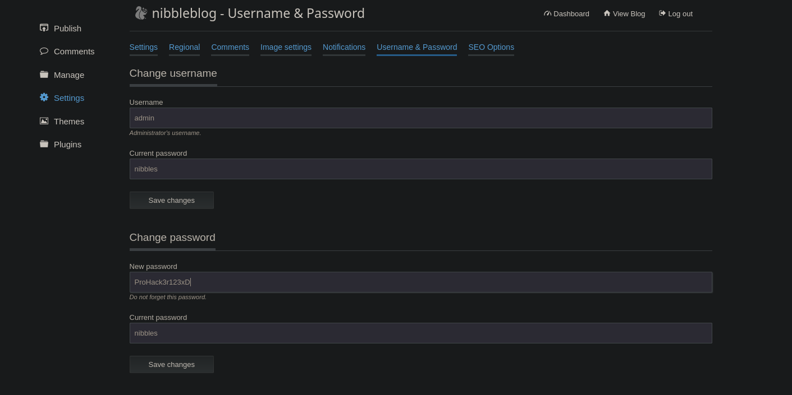The width and height of the screenshot is (792, 395).
Task: Open the Image settings tab
Action: click(286, 47)
